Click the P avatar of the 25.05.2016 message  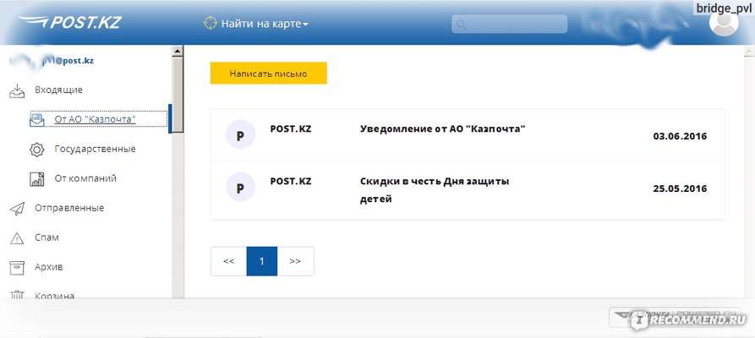pos(240,188)
